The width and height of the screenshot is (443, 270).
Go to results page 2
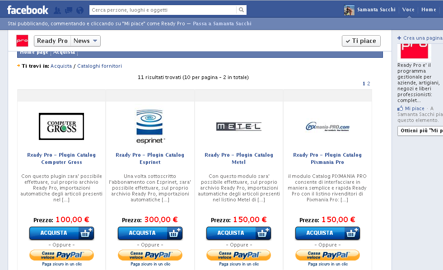[x=368, y=84]
